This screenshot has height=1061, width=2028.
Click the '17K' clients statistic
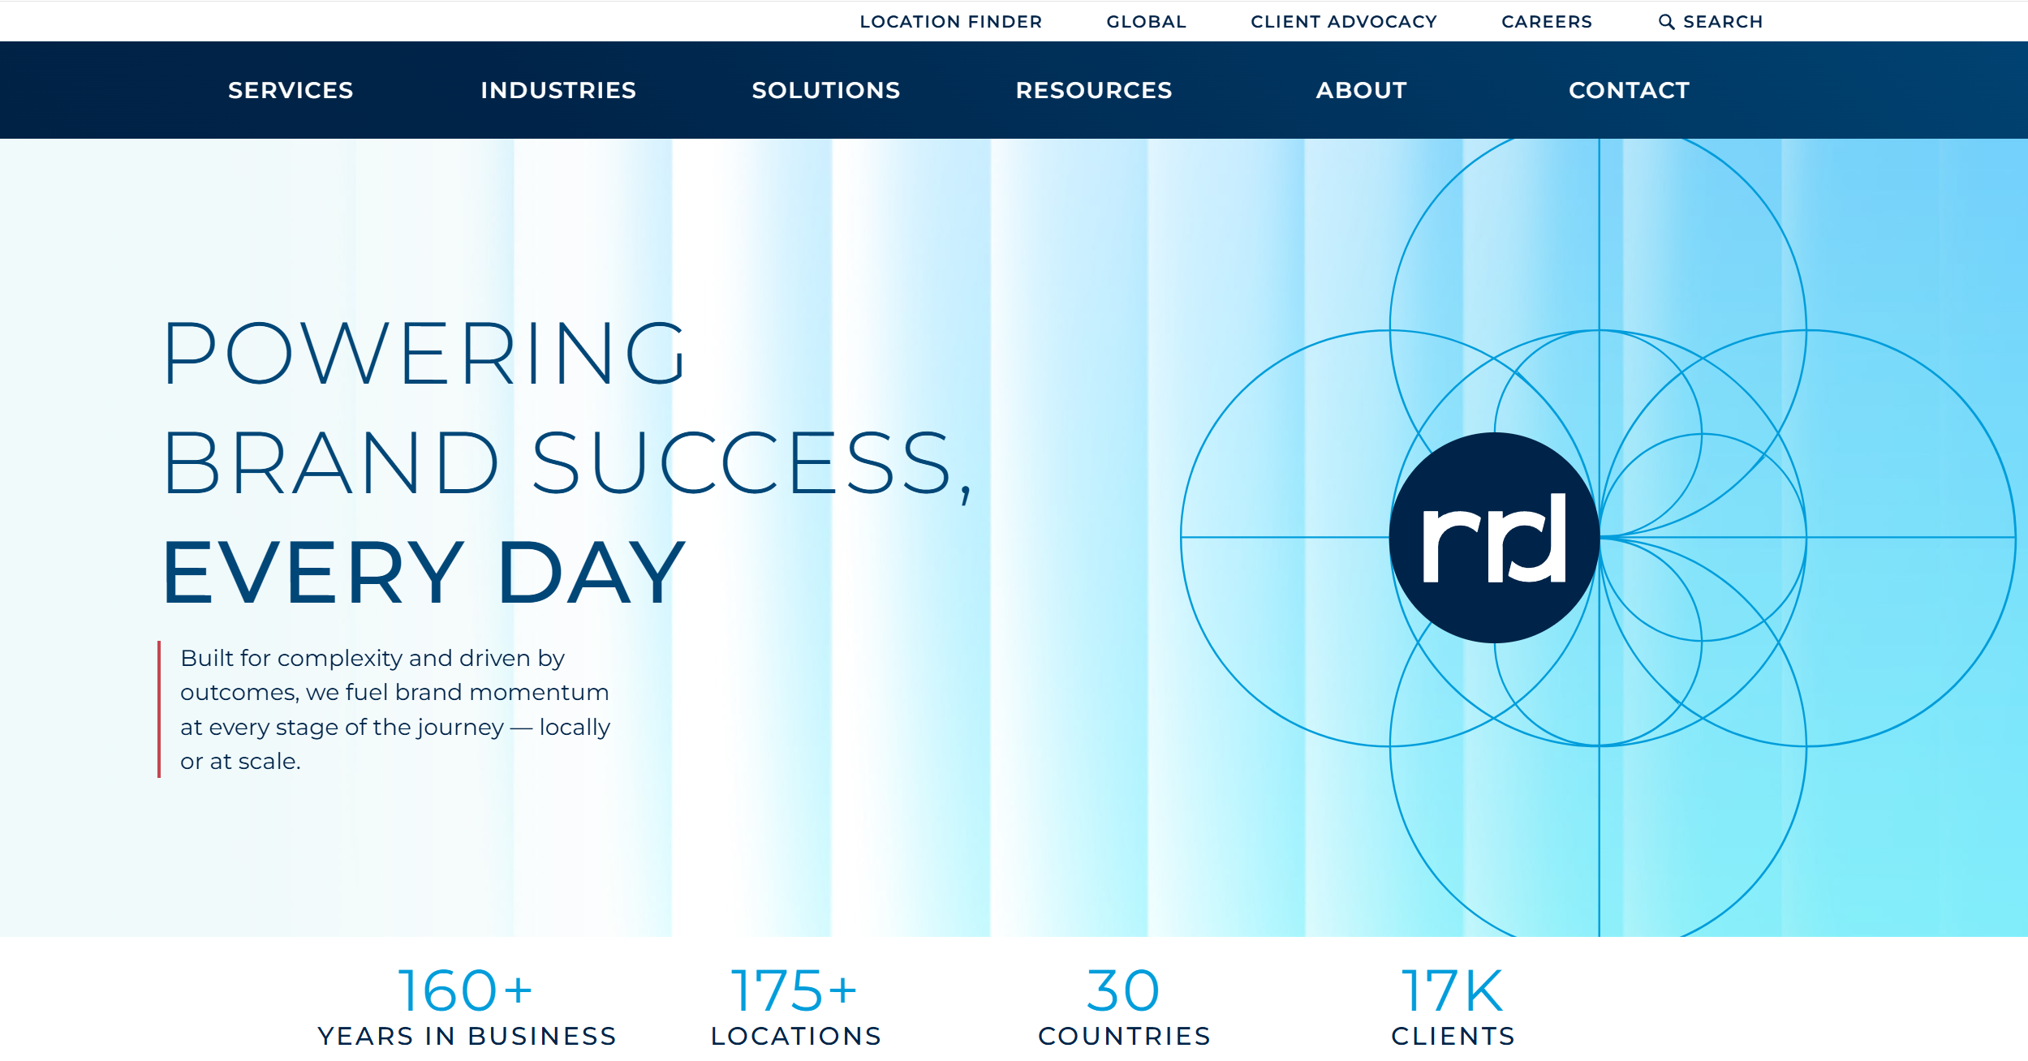click(1453, 990)
